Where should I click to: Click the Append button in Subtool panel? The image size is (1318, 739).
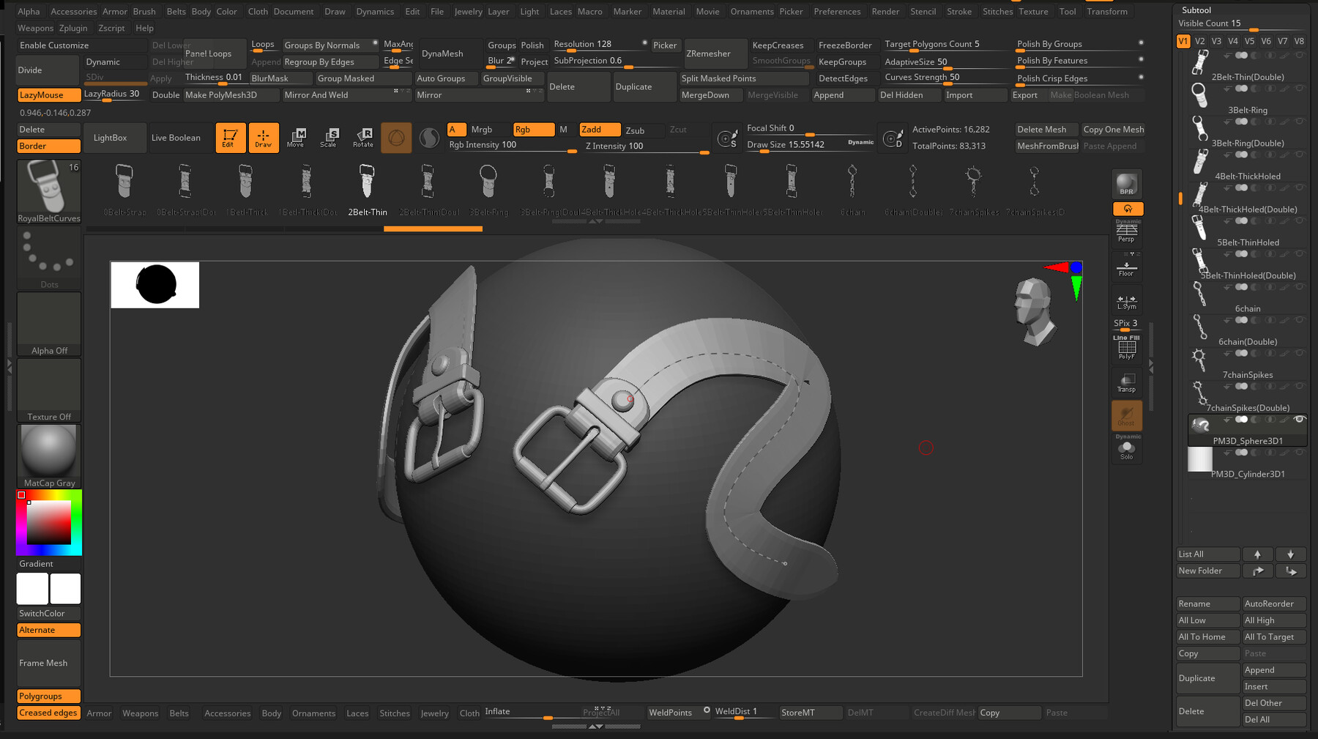[x=1273, y=670]
